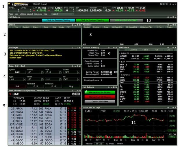Image resolution: width=180 pixels, height=147 pixels.
Task: Switch chart to Intraday tab
Action: coord(89,144)
